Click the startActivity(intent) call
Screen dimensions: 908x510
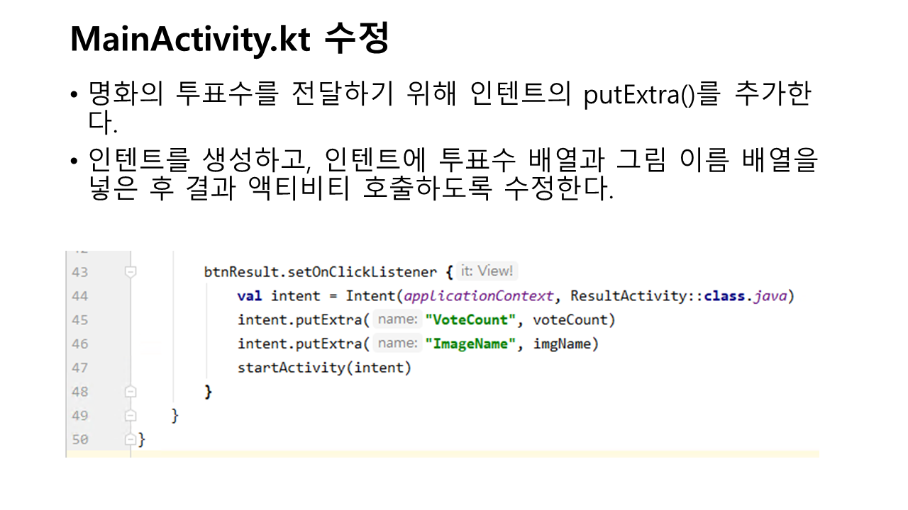click(324, 368)
